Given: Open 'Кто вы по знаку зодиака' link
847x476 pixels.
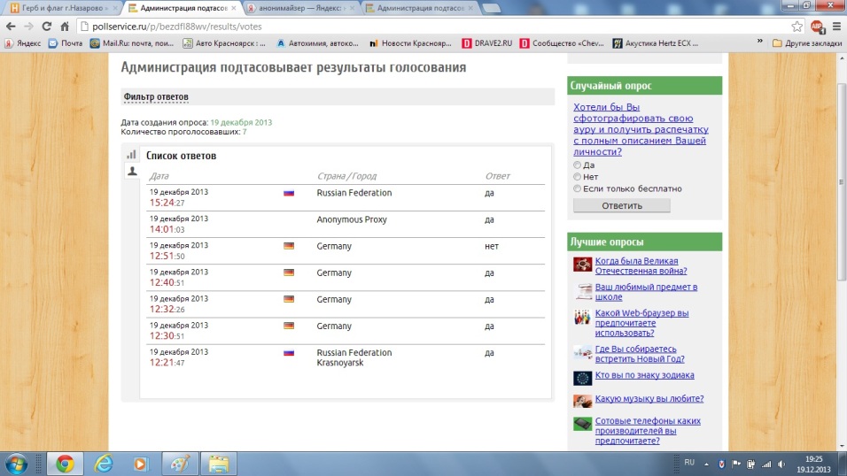Looking at the screenshot, I should [644, 375].
